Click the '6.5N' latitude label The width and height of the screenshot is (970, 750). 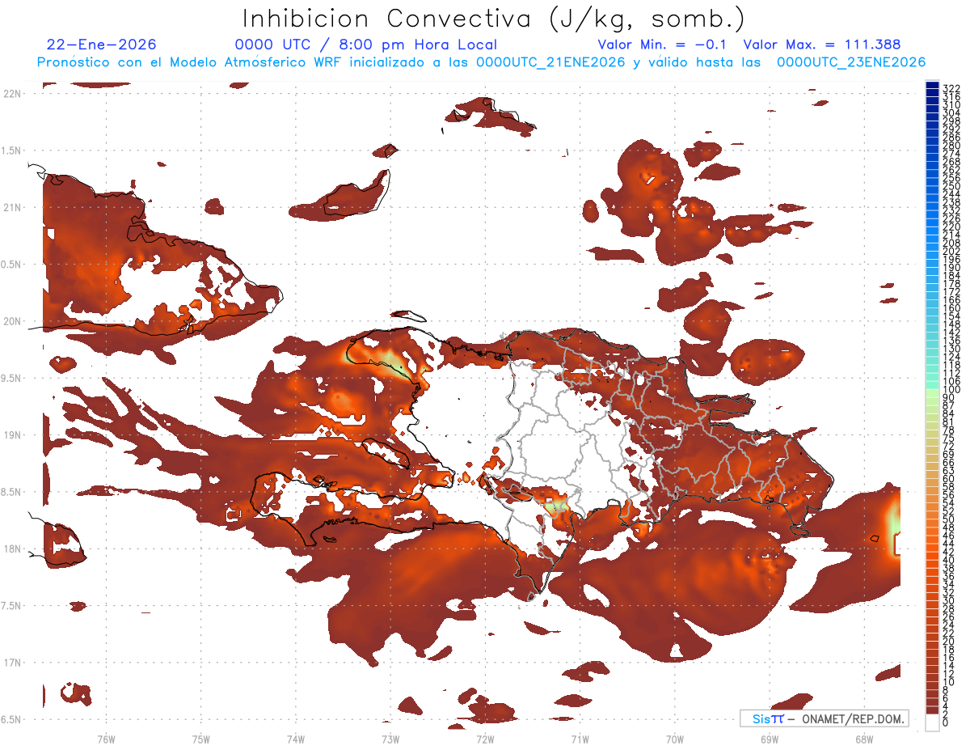12,719
